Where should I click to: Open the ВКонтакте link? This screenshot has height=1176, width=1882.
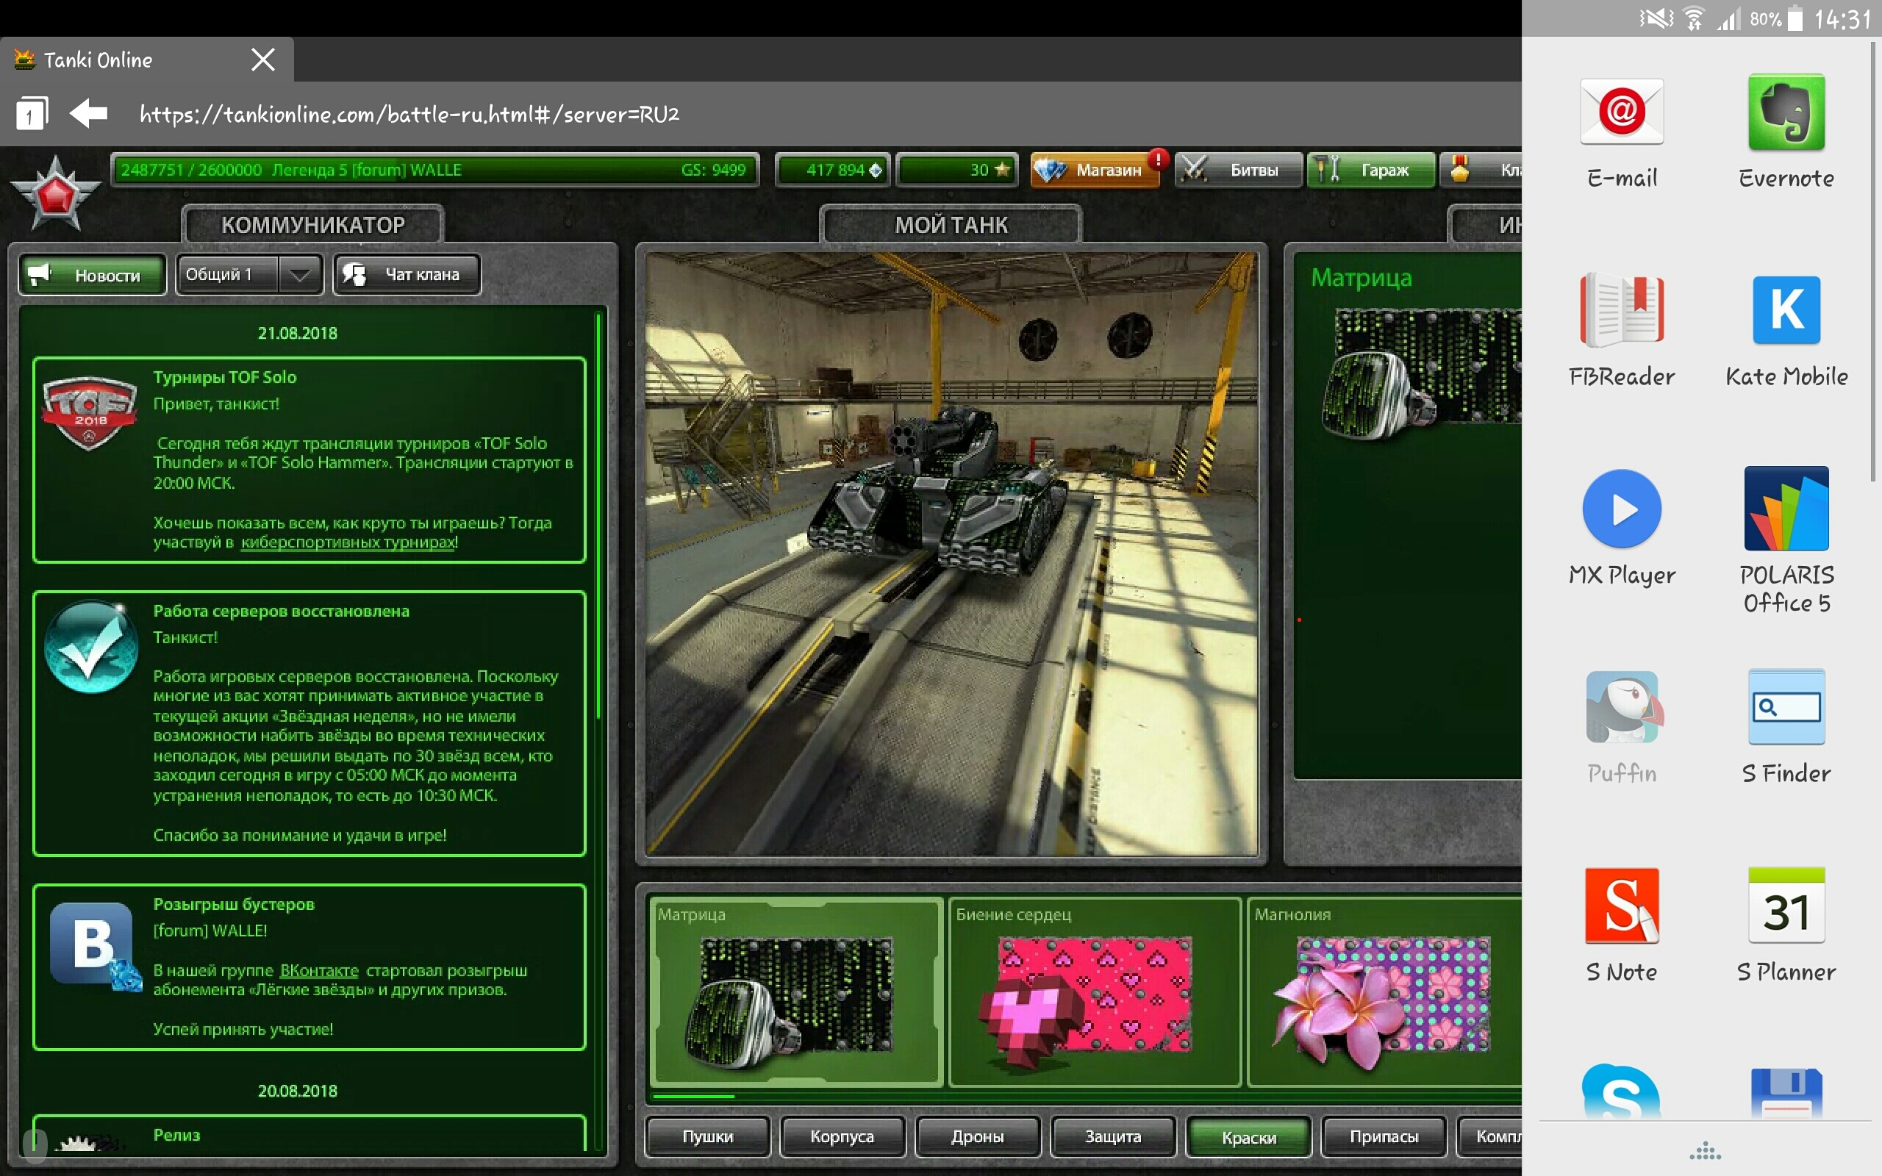(x=319, y=971)
